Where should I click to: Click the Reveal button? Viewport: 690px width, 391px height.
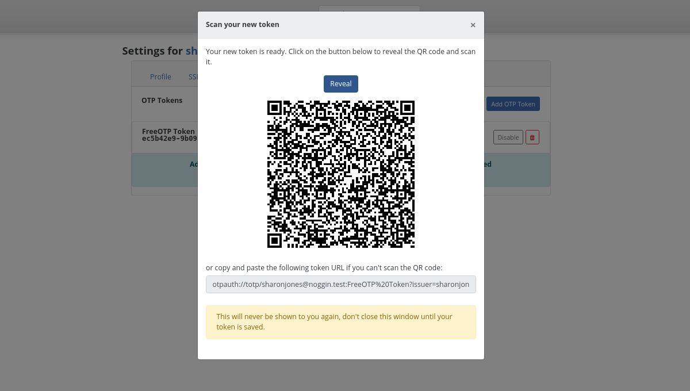pos(341,84)
